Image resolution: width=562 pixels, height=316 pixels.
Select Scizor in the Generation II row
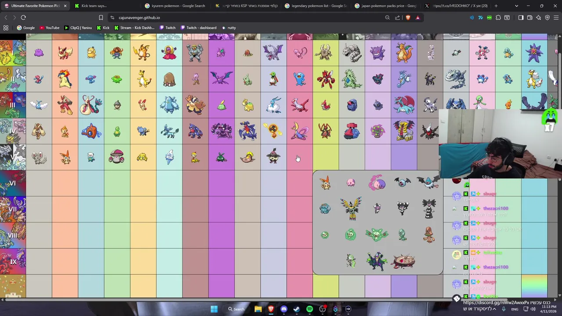pos(326,79)
